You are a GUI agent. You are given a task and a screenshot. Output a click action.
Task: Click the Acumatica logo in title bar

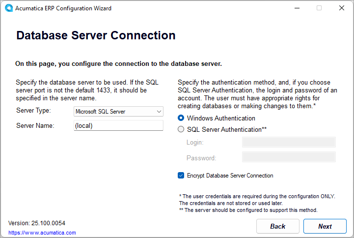point(8,8)
